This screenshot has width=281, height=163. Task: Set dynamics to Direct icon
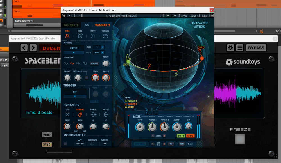93,114
